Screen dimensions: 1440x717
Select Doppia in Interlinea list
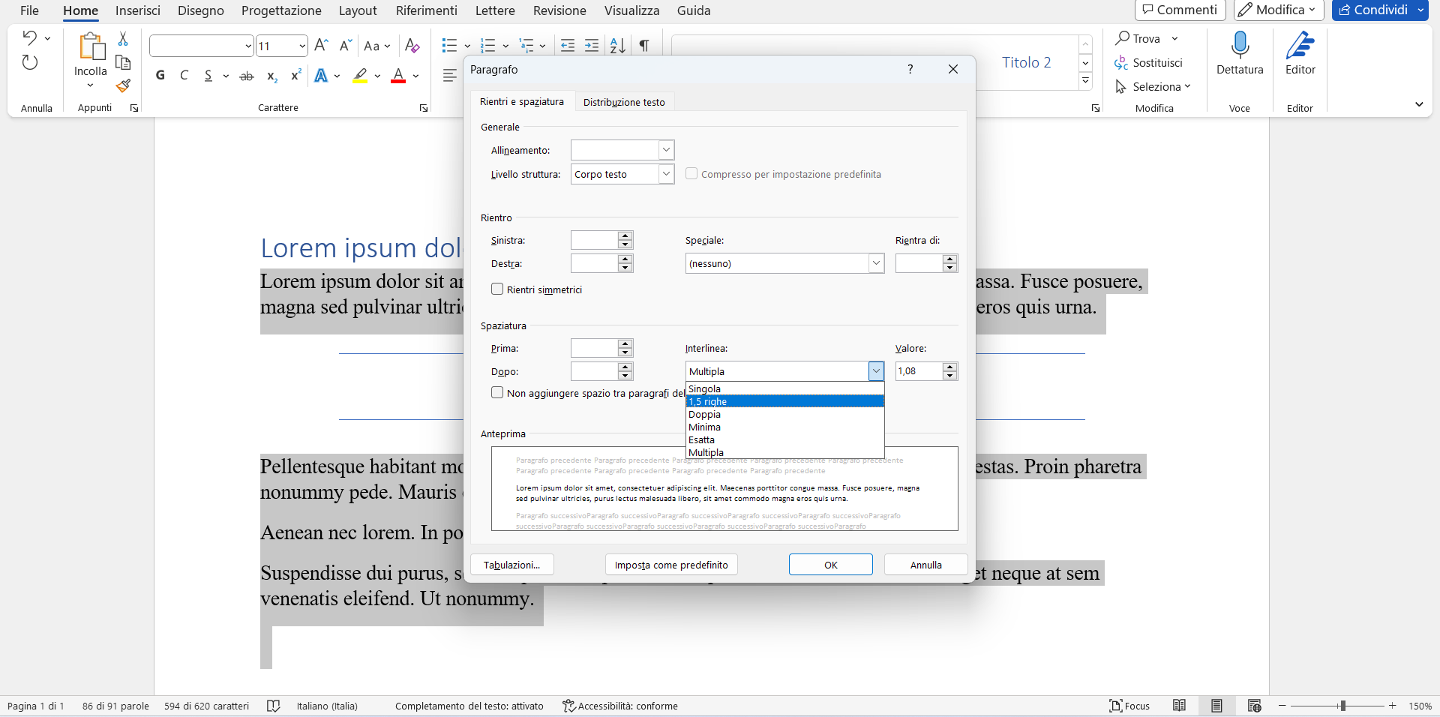705,415
